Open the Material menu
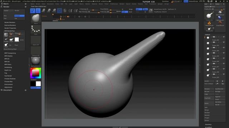This screenshot has width=229, height=128. point(94,4)
